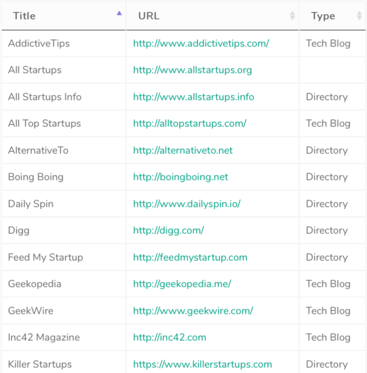Follow the killerstartups.com link
This screenshot has height=373, width=367.
click(x=202, y=364)
